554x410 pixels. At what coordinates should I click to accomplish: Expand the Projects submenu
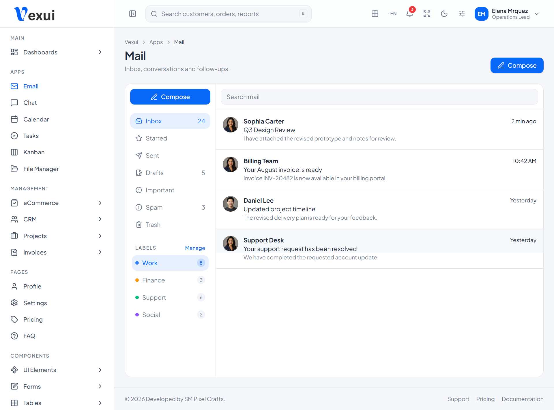tap(100, 236)
